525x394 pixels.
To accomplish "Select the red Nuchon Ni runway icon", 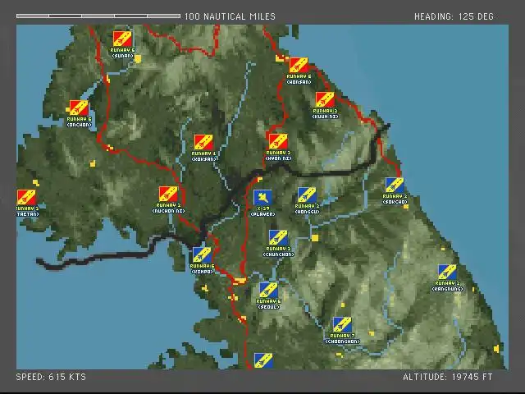I will (x=168, y=195).
